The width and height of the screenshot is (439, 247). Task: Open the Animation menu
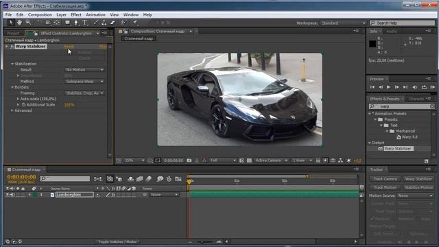click(x=95, y=15)
